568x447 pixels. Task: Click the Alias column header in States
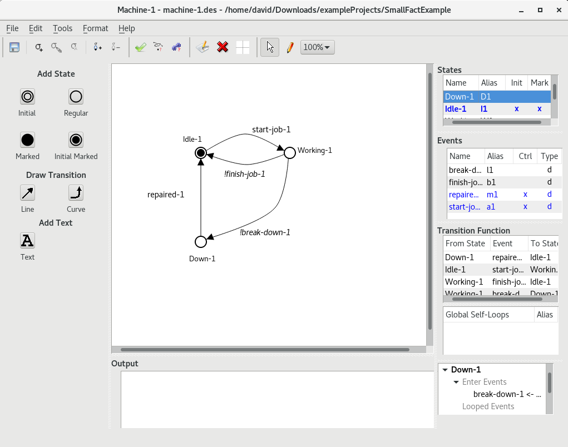tap(489, 83)
